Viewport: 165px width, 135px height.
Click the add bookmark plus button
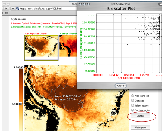(x=13, y=9)
